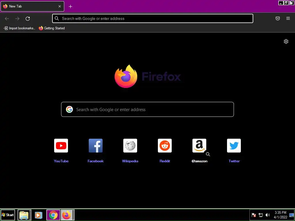Click the Show desktop tray icon

(x=292, y=215)
